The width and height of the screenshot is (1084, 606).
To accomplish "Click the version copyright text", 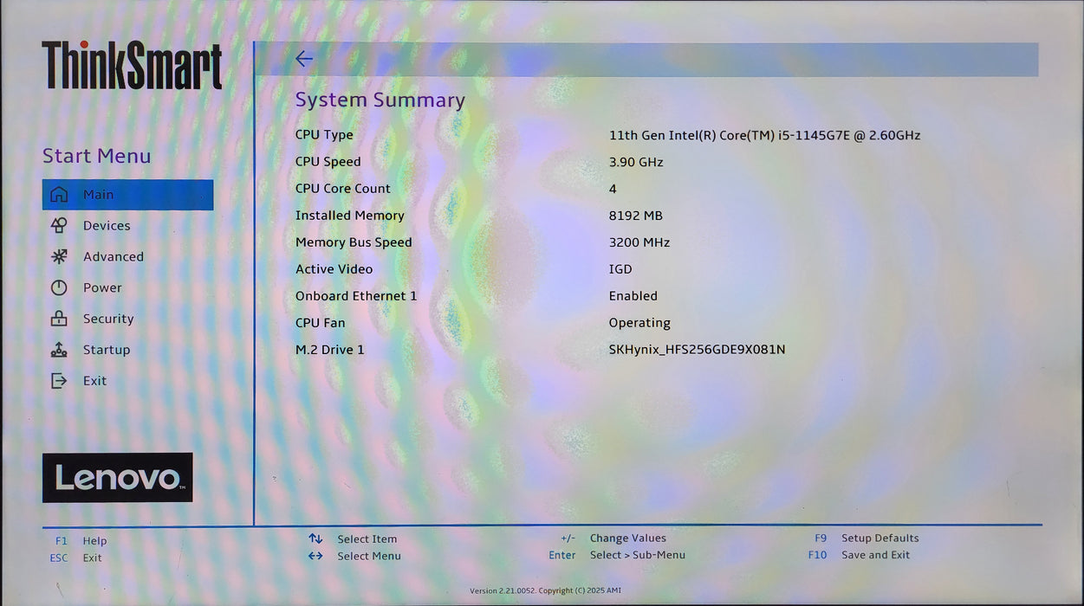I will click(545, 590).
